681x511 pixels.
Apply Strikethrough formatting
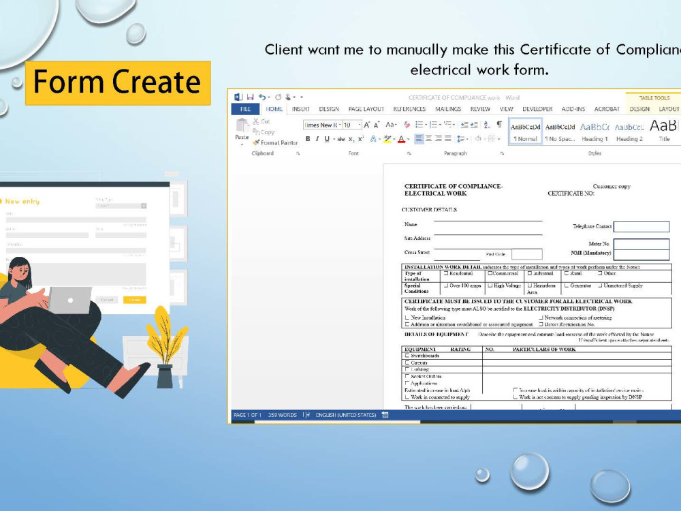tap(341, 139)
